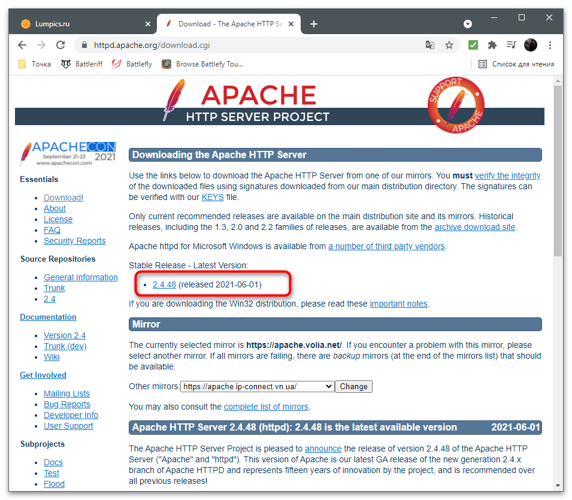The width and height of the screenshot is (572, 500).
Task: Open the Browse Battlefy Tou... bookmark
Action: [203, 64]
